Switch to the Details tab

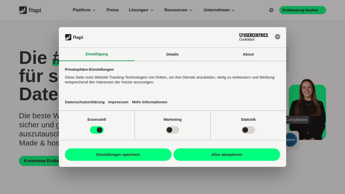click(x=173, y=54)
